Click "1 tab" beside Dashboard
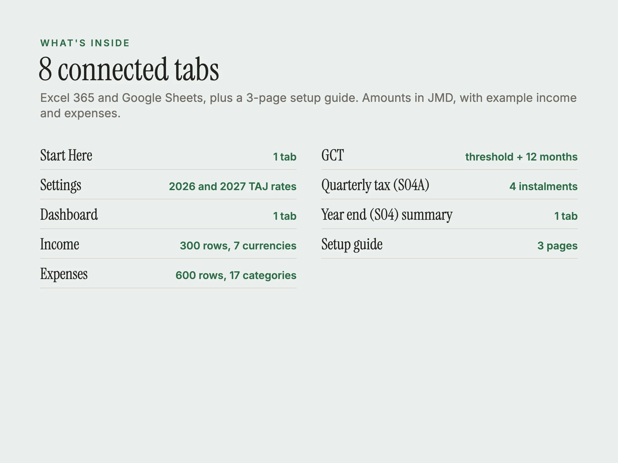The image size is (618, 463). (x=285, y=216)
